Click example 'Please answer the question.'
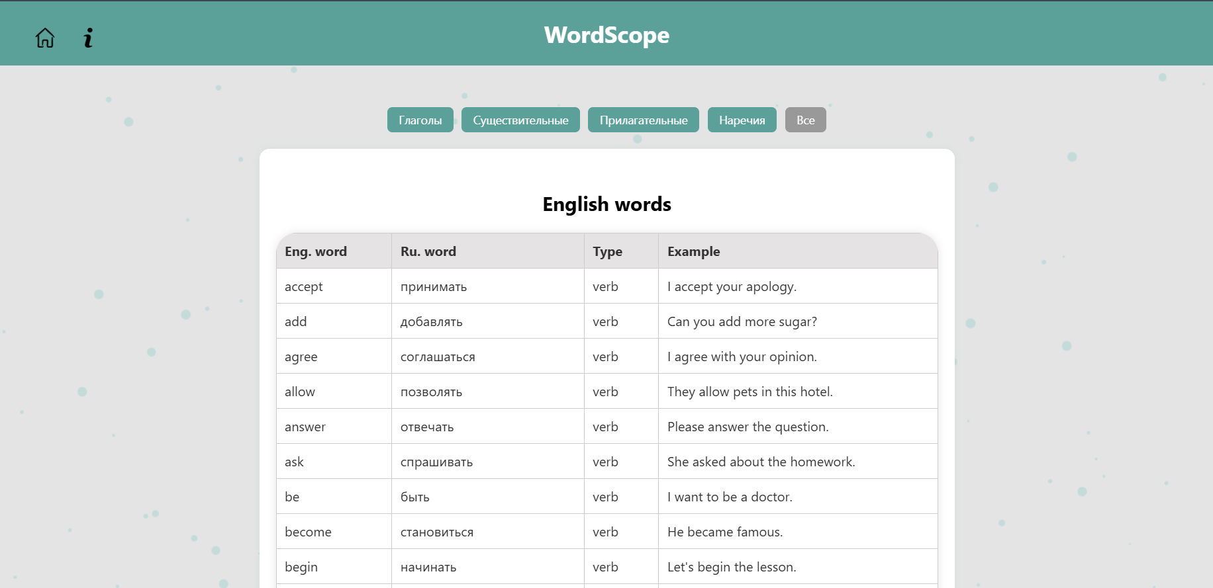This screenshot has width=1213, height=588. (x=748, y=427)
